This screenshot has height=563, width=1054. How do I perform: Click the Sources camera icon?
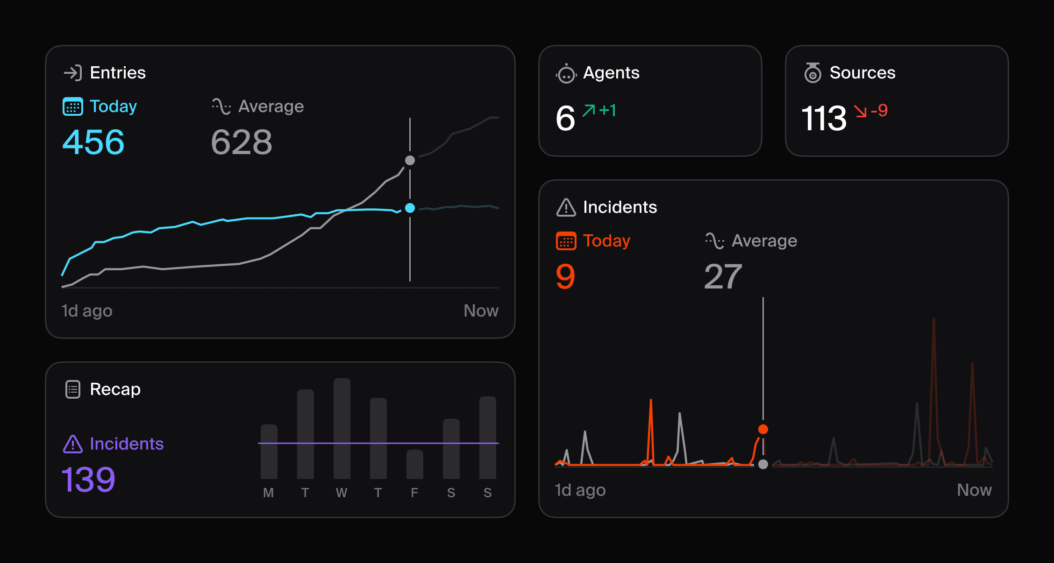click(813, 73)
